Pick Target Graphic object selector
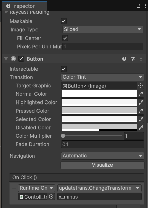 pos(140,86)
